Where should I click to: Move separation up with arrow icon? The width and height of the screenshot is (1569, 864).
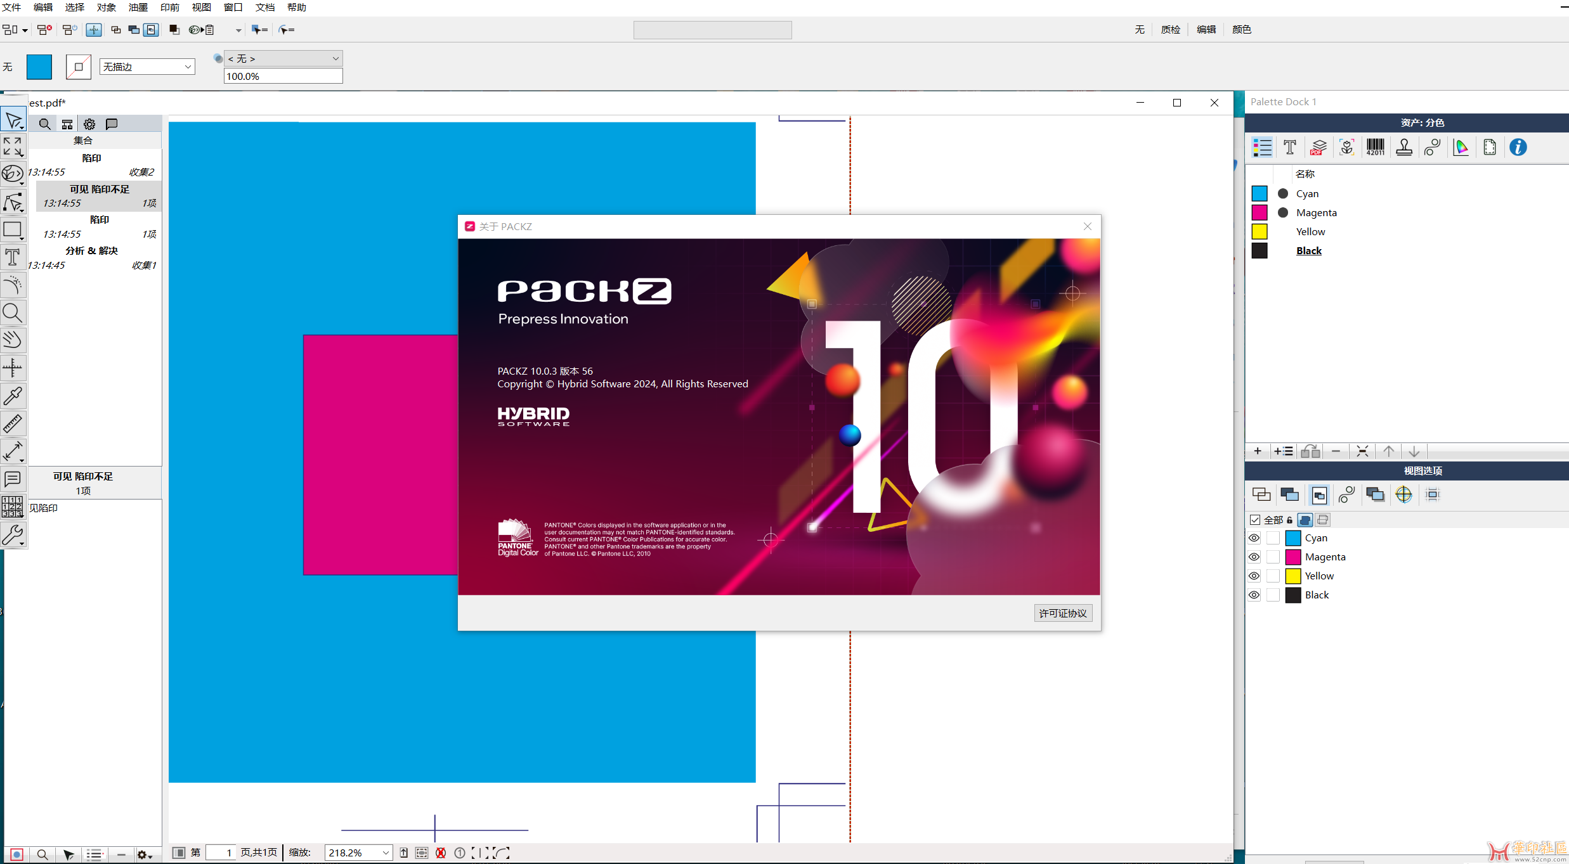tap(1388, 451)
